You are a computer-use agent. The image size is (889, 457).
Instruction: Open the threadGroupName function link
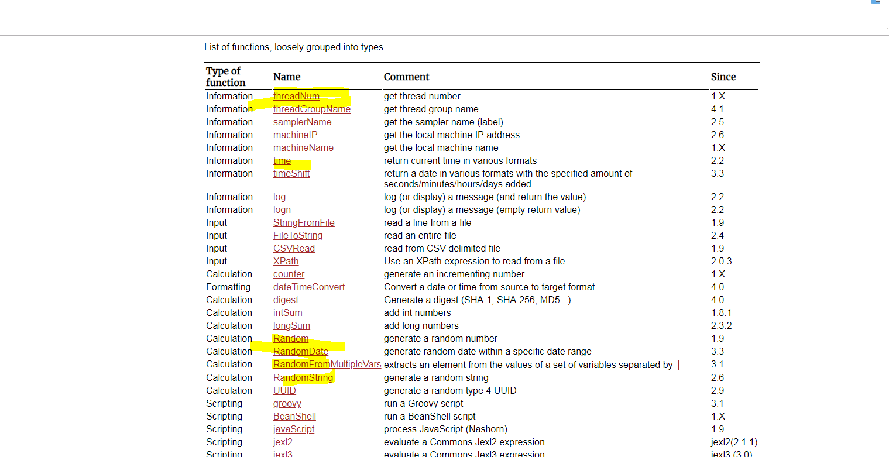coord(312,109)
